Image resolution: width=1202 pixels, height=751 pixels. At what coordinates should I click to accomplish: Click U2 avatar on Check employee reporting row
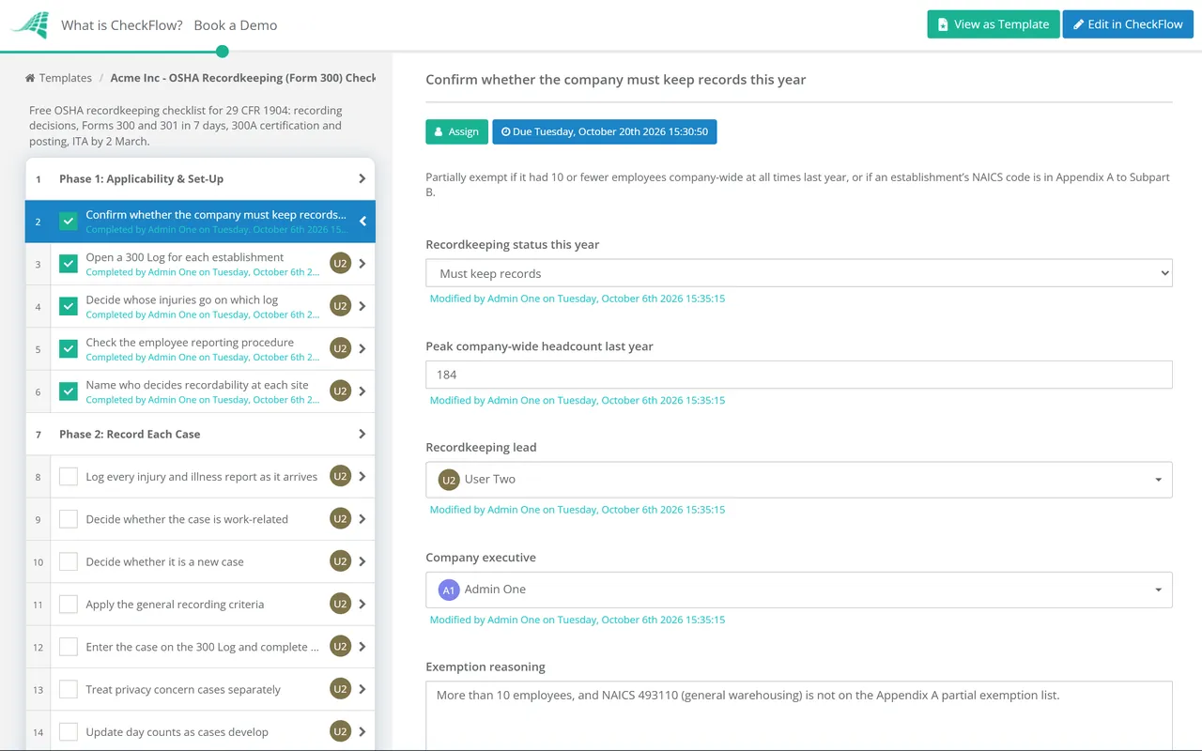[x=340, y=348]
